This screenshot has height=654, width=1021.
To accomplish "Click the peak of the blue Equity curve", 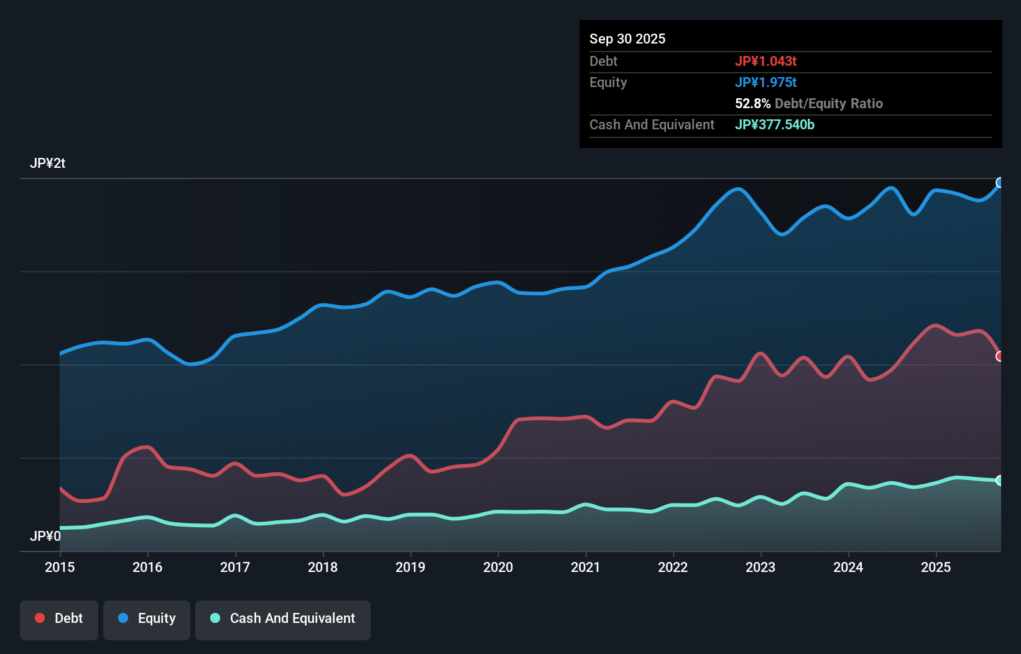I will pyautogui.click(x=737, y=188).
